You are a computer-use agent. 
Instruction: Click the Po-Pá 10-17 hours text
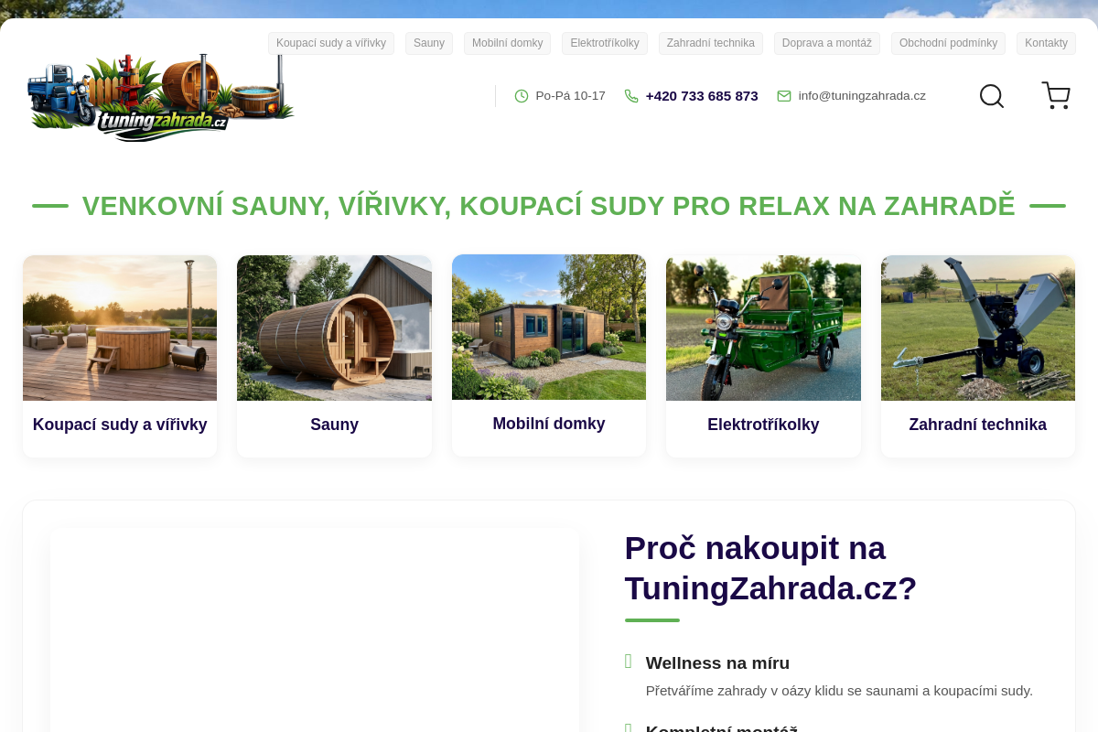[571, 96]
